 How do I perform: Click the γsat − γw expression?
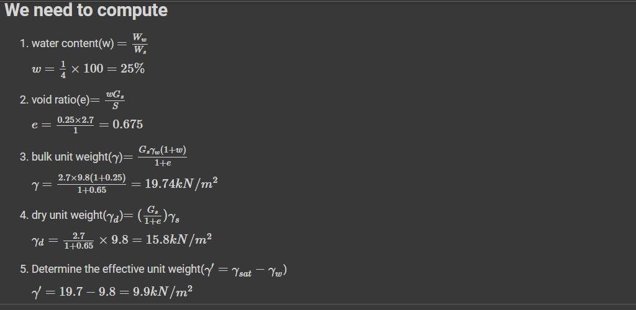click(258, 271)
